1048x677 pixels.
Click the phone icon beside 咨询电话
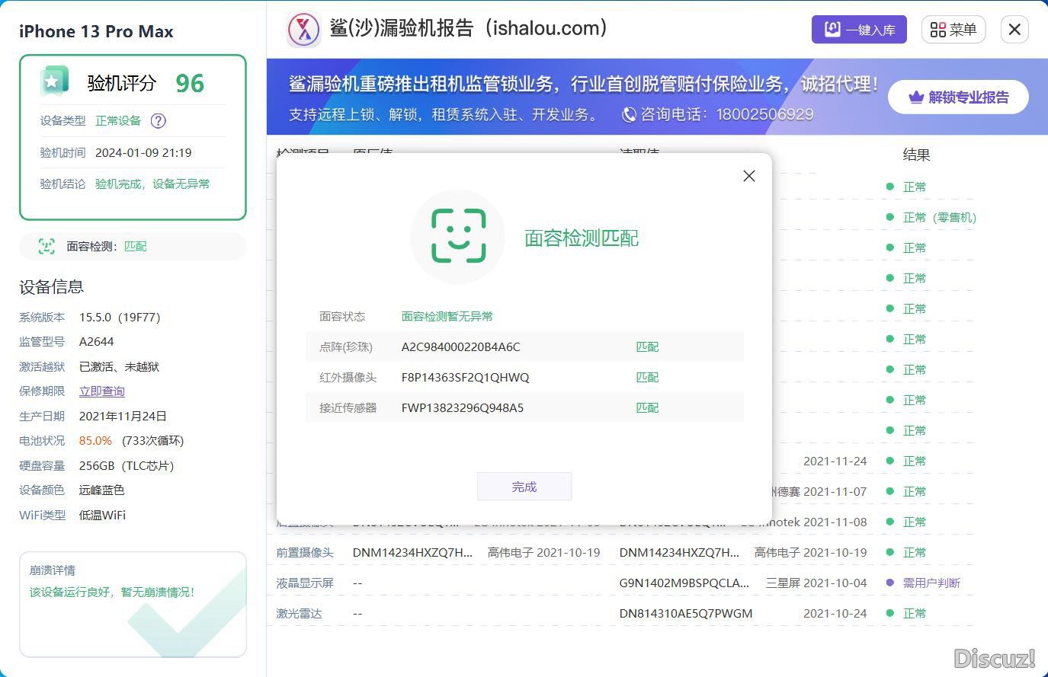(x=629, y=114)
